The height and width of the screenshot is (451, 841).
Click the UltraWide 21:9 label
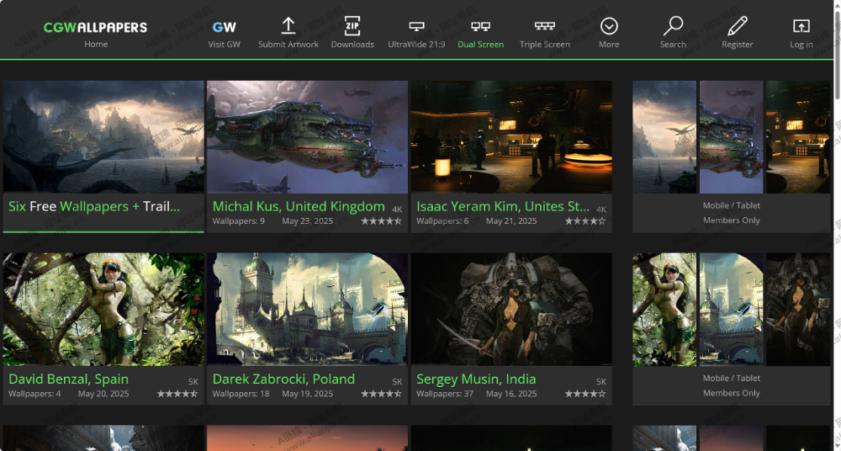pyautogui.click(x=417, y=45)
